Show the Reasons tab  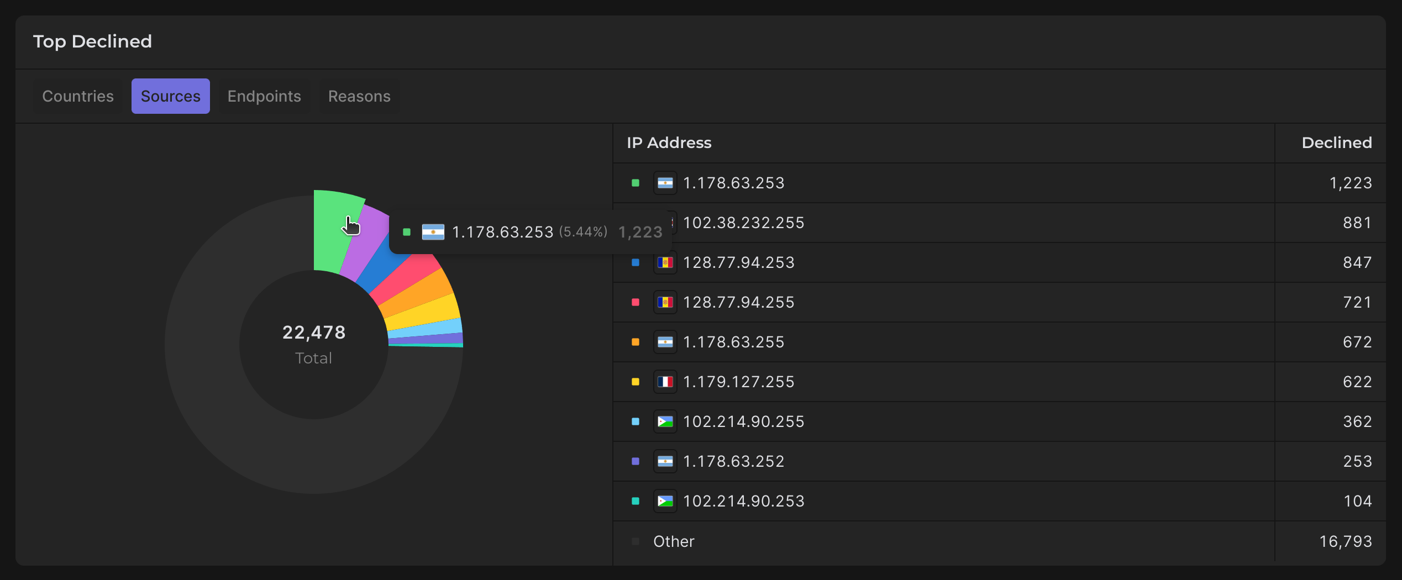[x=359, y=96]
